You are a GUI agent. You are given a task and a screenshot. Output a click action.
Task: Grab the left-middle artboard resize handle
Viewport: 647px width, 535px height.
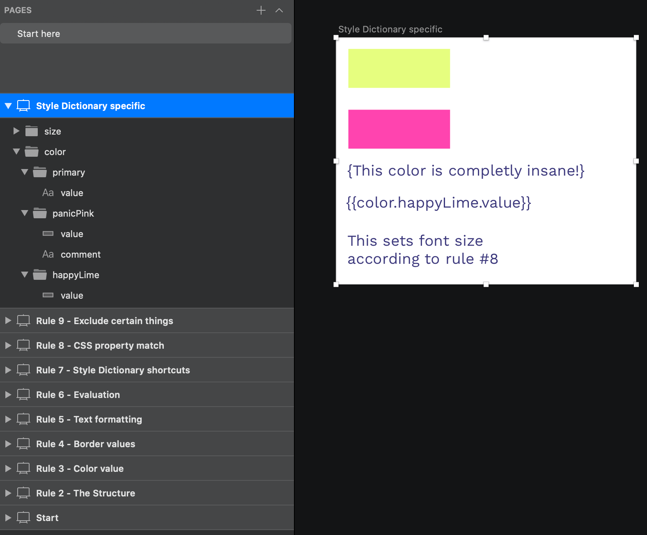336,161
